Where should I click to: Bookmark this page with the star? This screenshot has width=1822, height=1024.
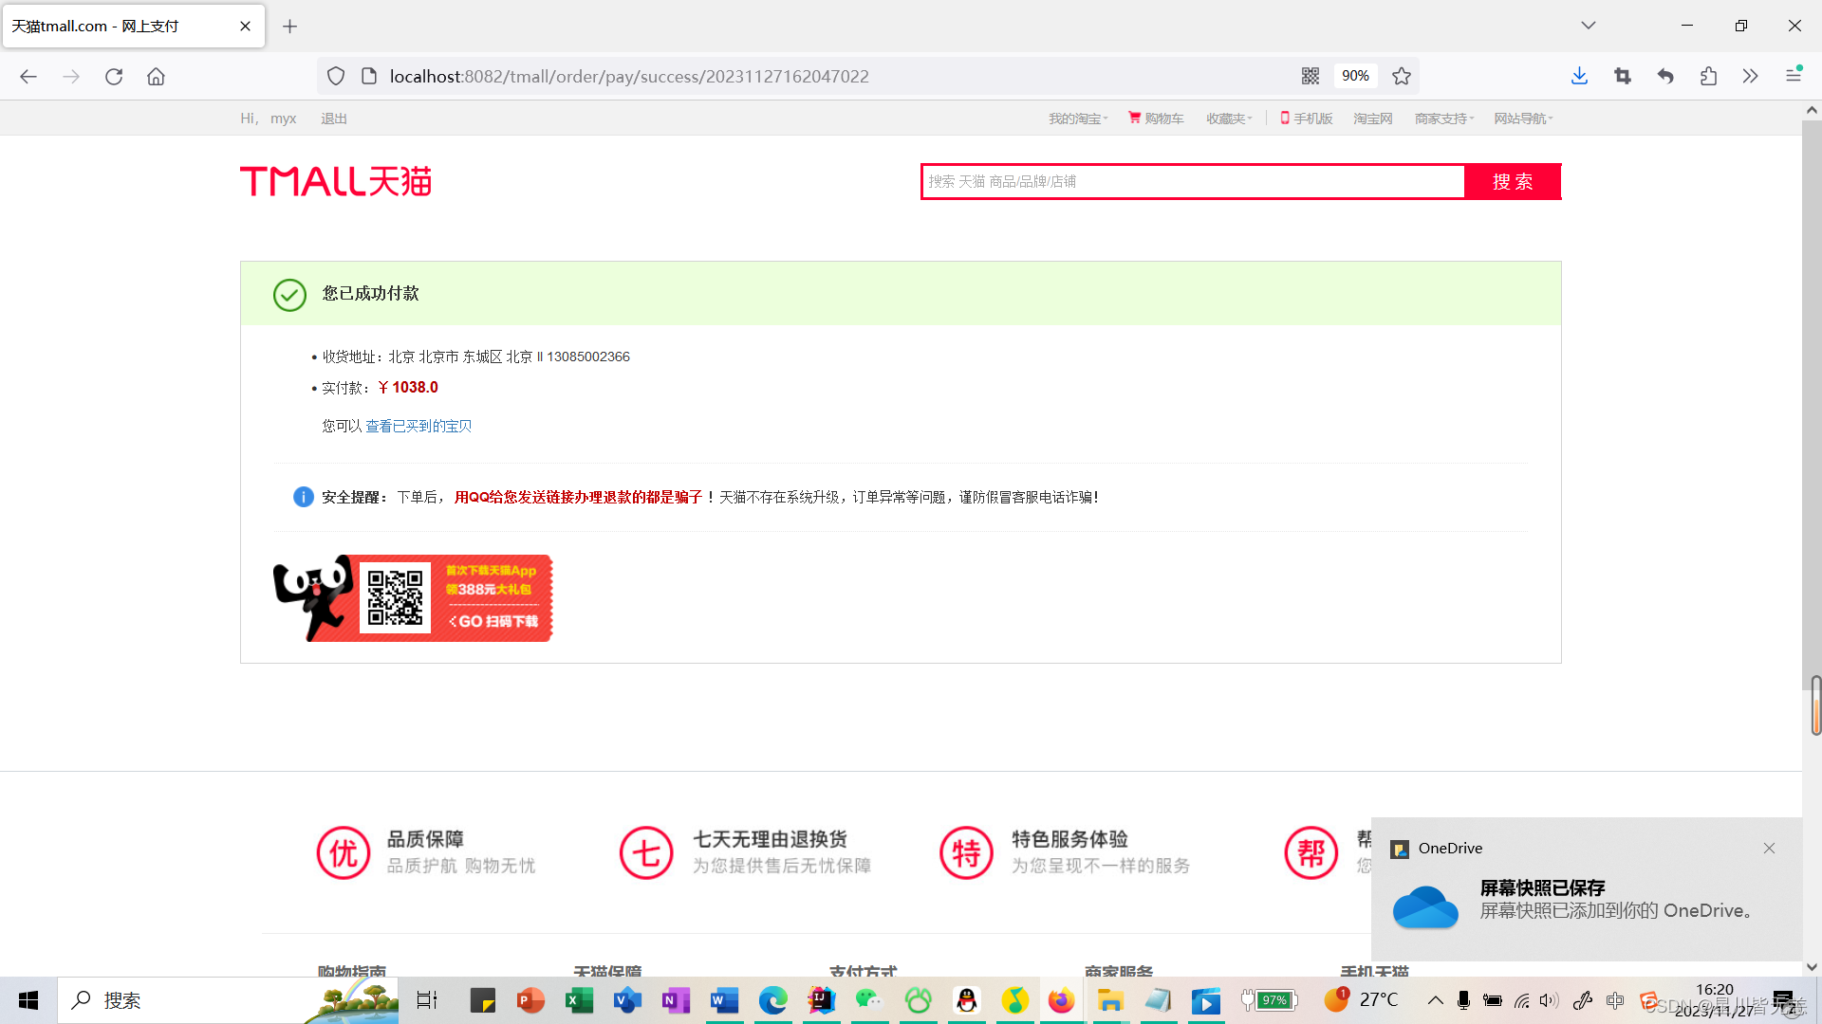click(x=1402, y=76)
